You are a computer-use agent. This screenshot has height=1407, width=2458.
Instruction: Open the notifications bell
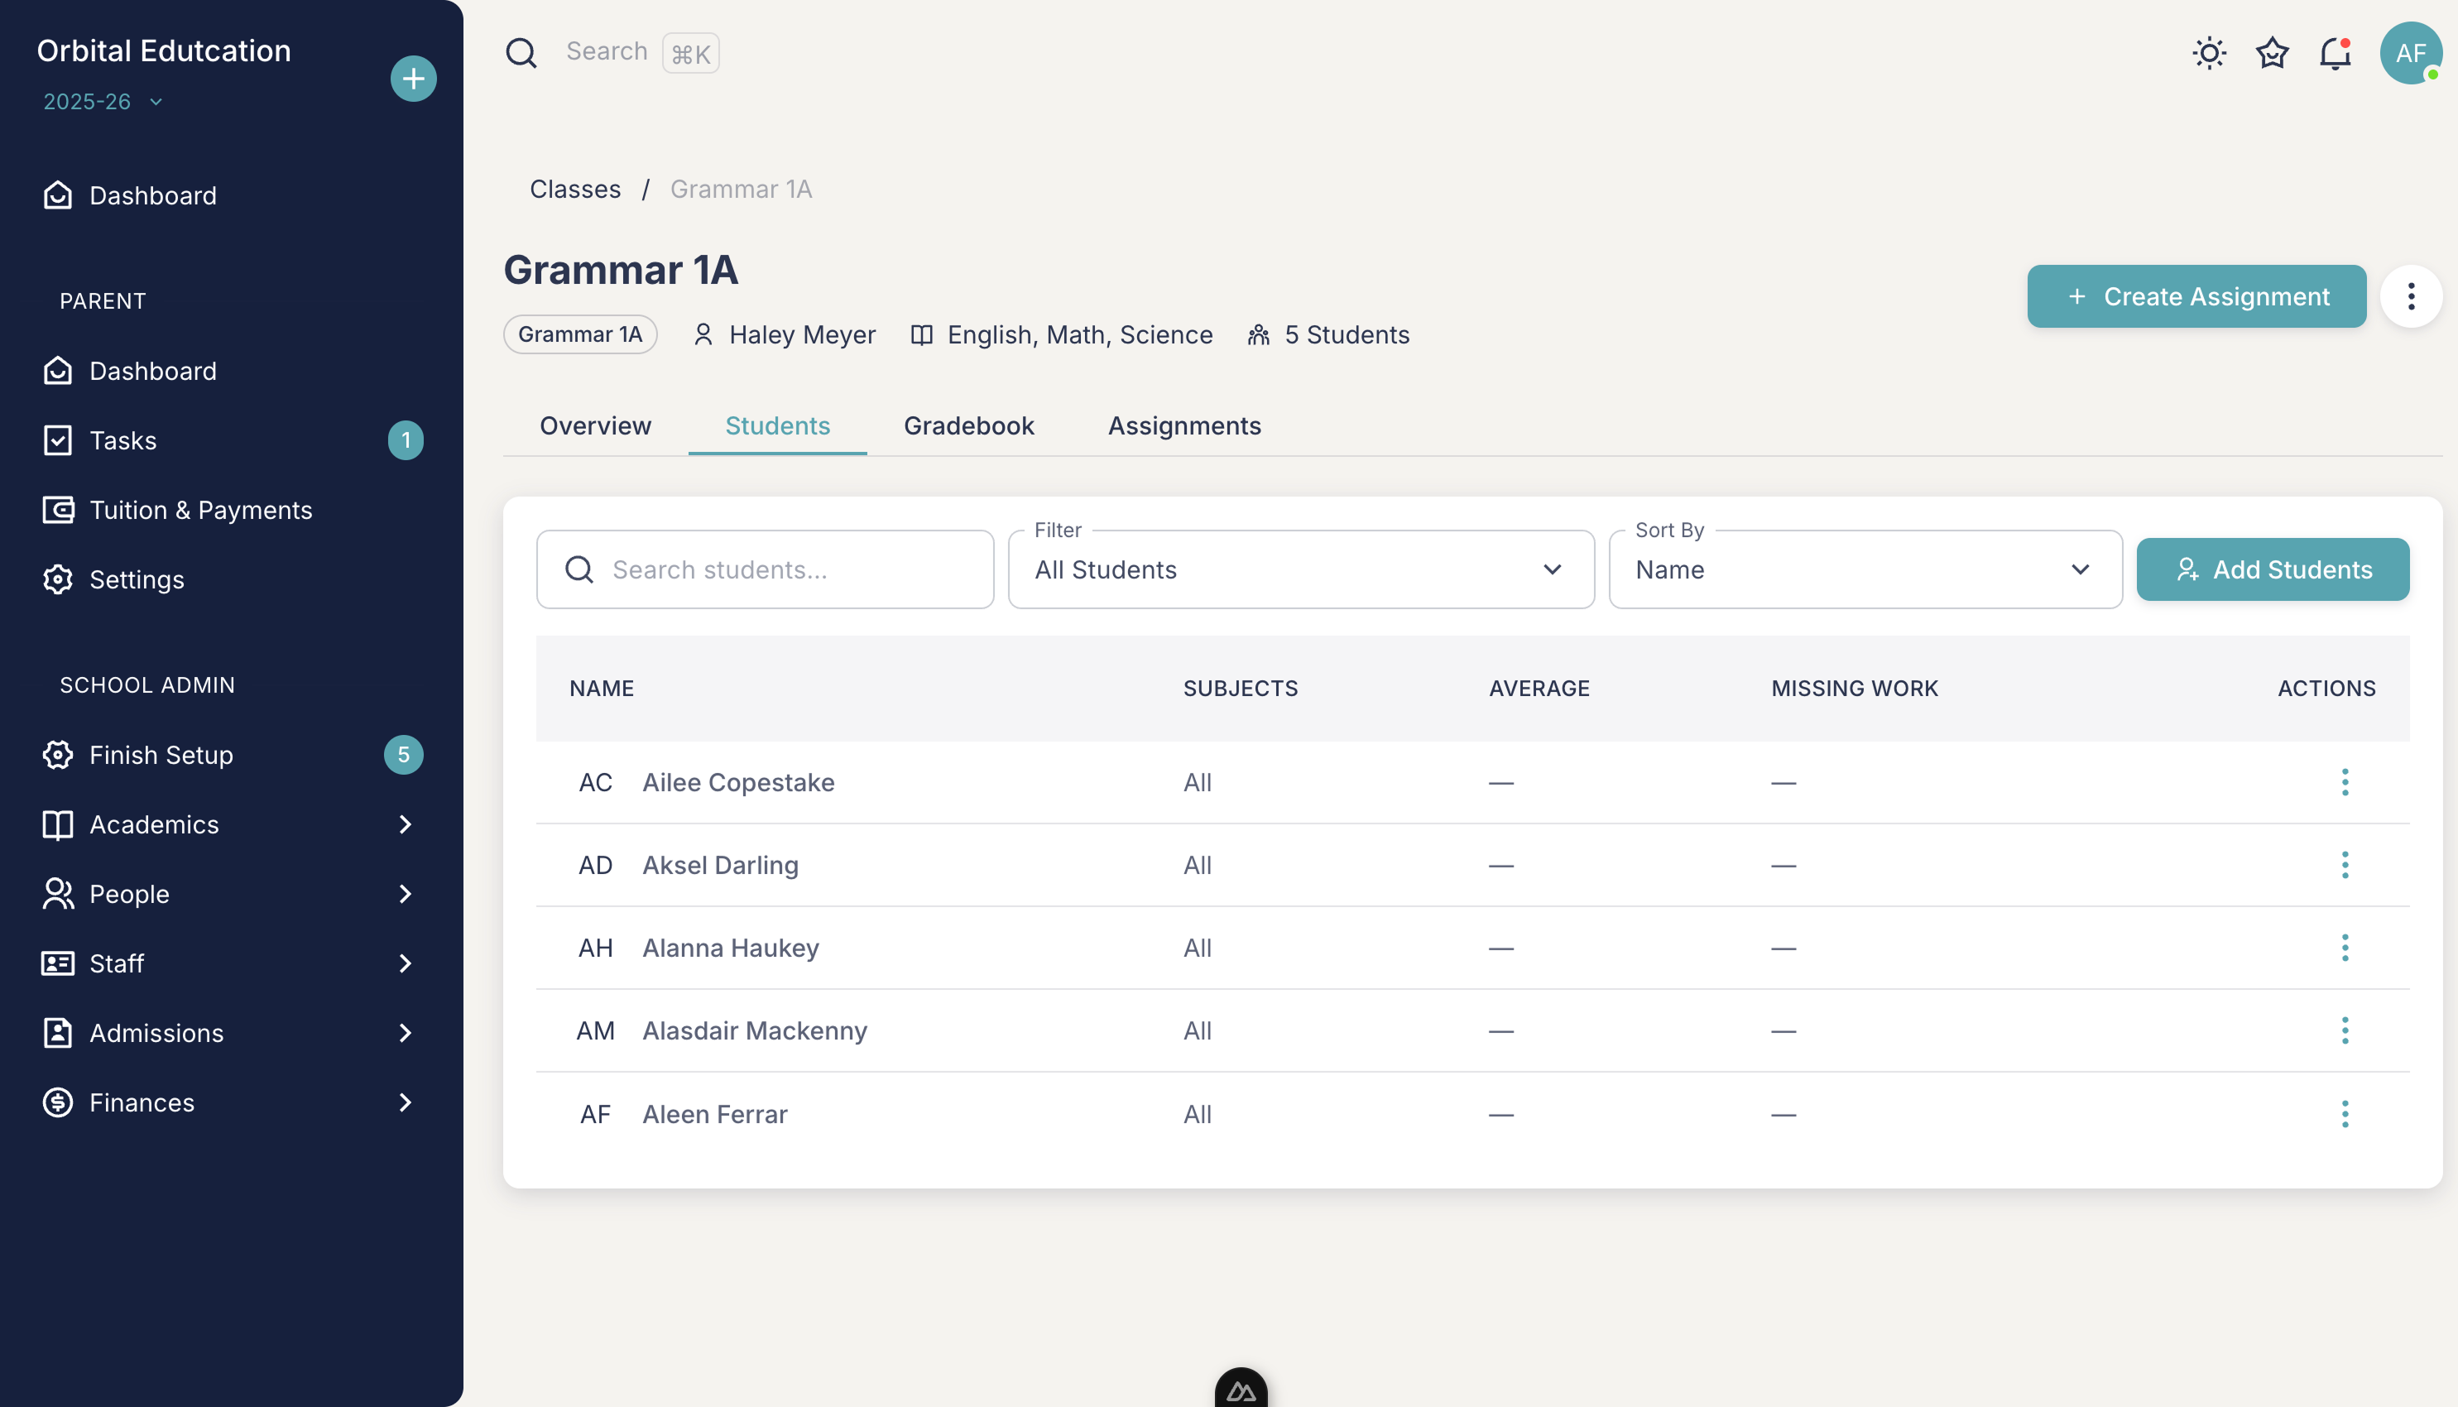[2335, 53]
